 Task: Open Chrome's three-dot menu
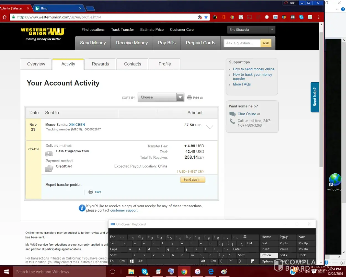(x=319, y=17)
